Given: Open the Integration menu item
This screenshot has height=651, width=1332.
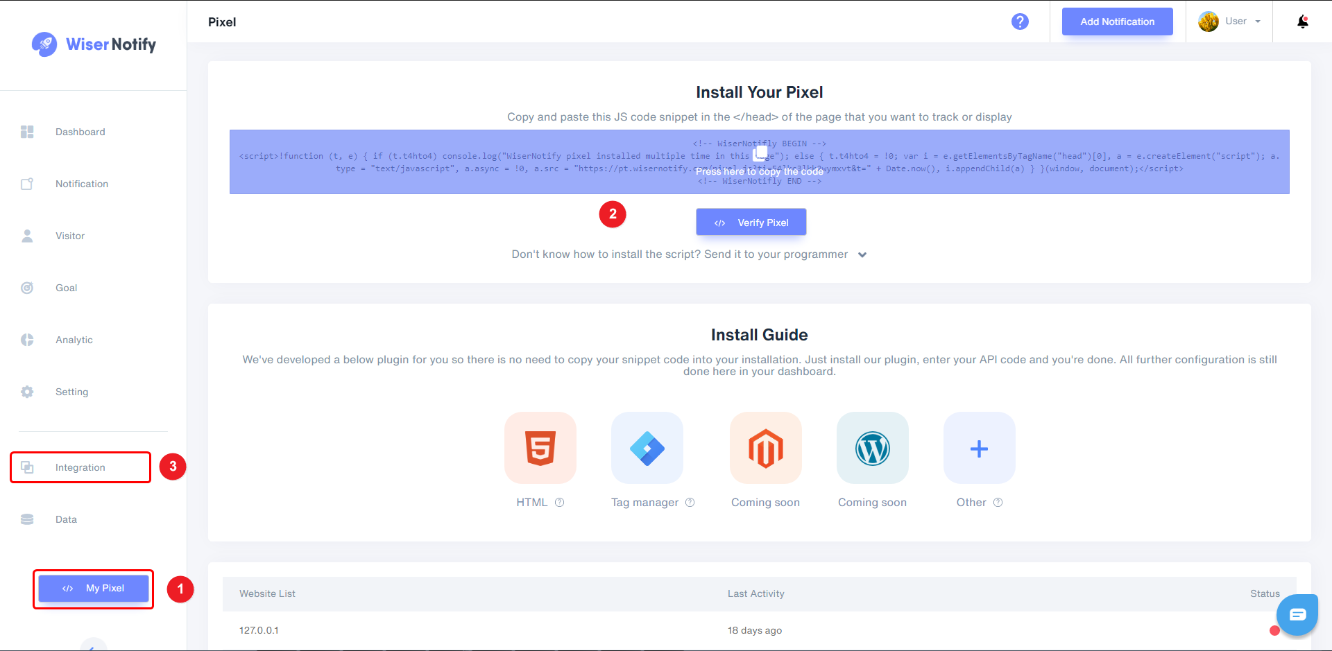Looking at the screenshot, I should 80,467.
